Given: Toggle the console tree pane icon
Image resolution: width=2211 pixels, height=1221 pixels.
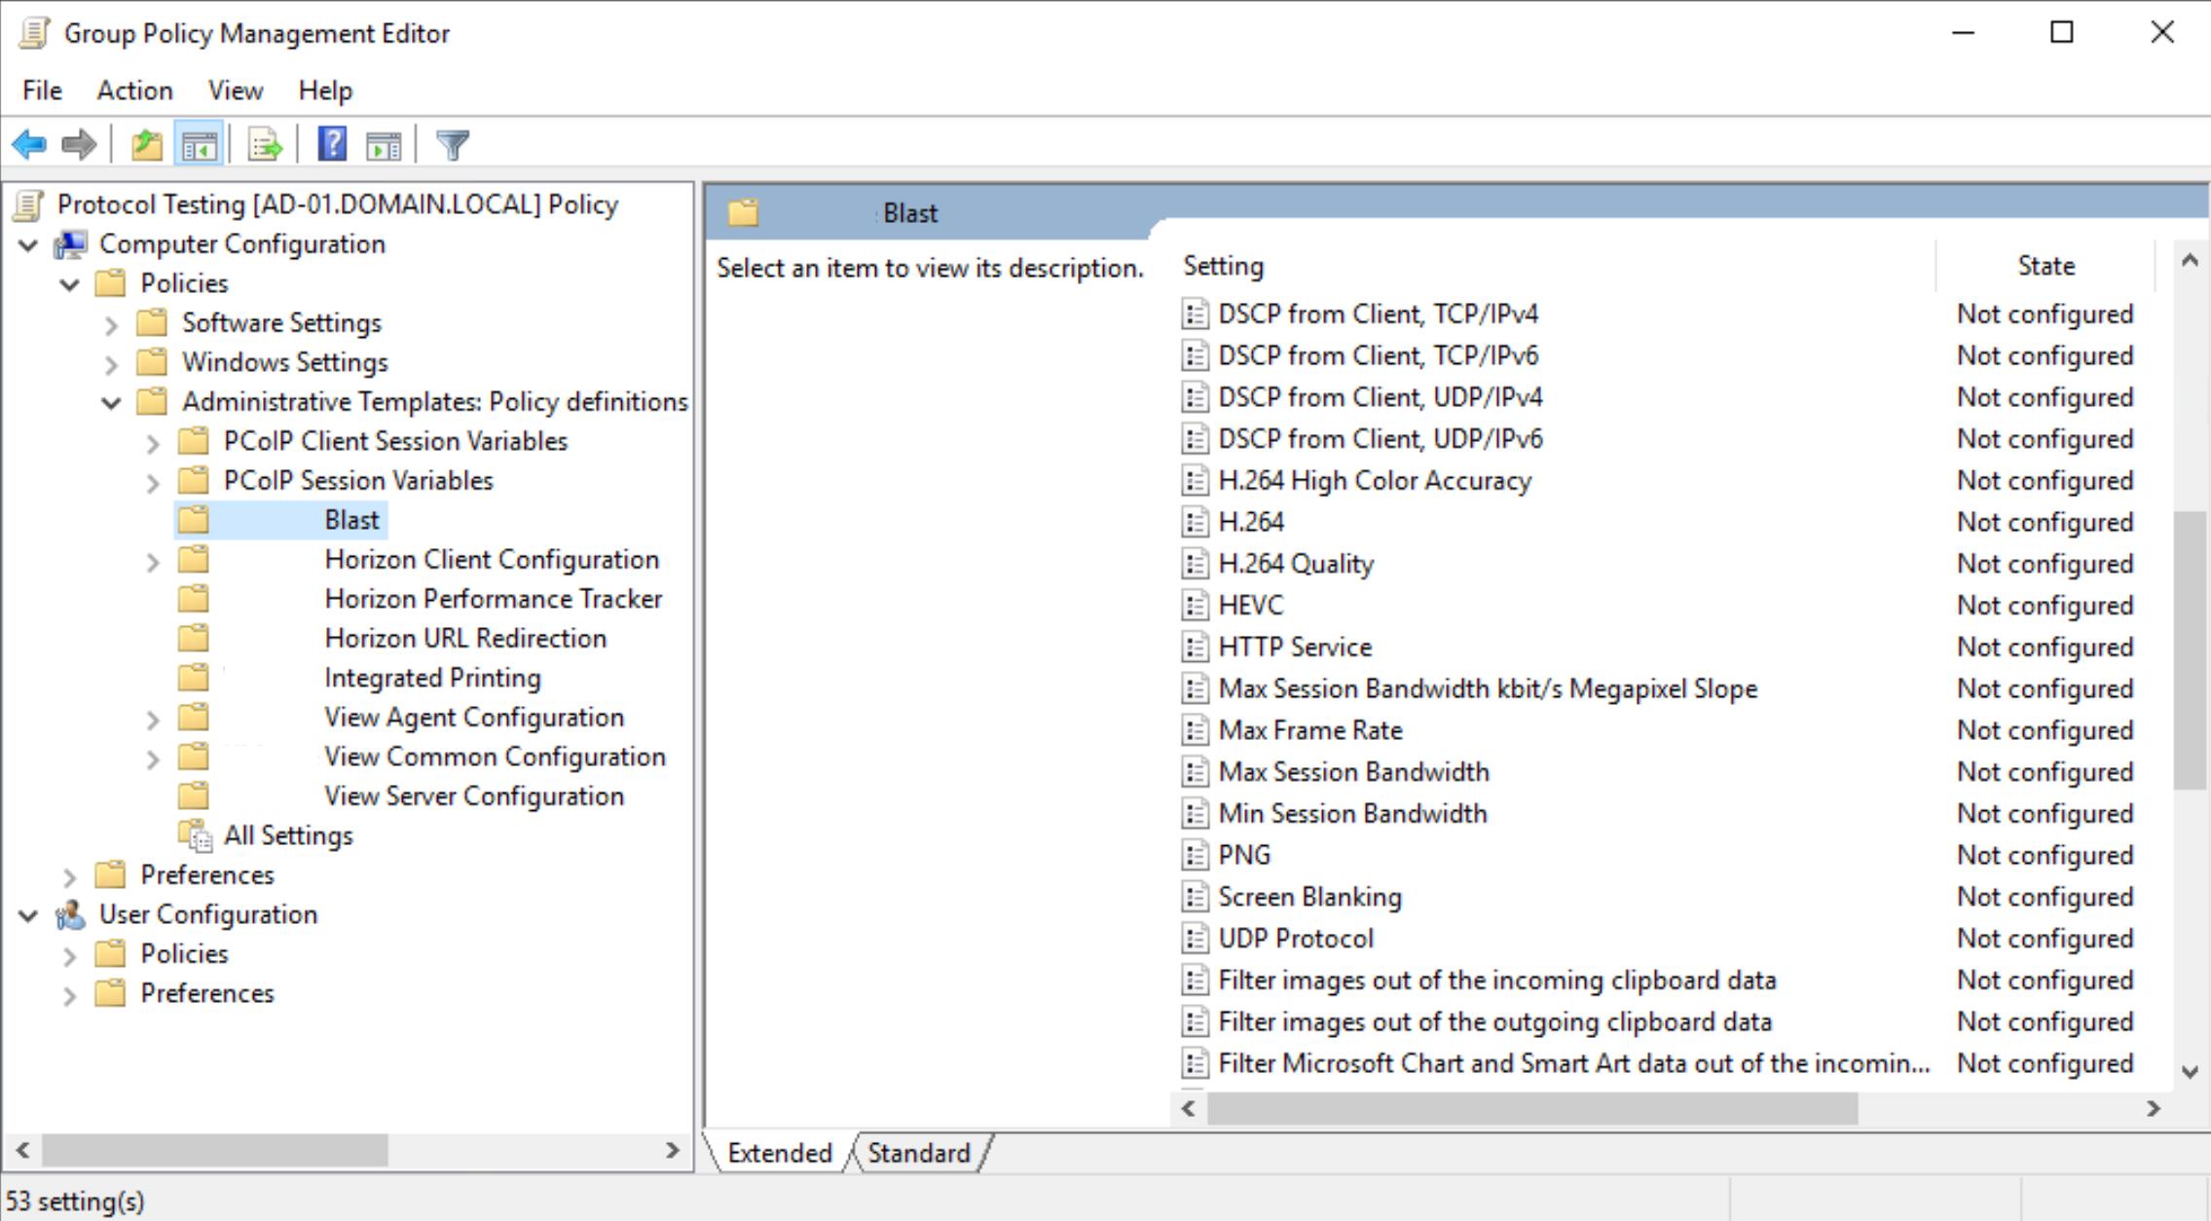Looking at the screenshot, I should point(199,144).
